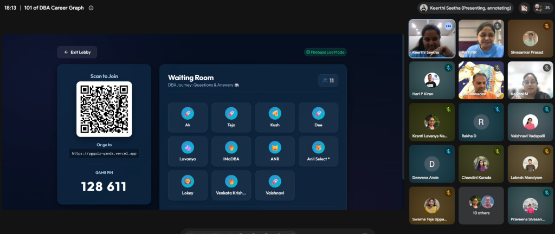The height and width of the screenshot is (234, 555).
Task: Click Kranti Lavanya's participant tile
Action: [x=432, y=122]
